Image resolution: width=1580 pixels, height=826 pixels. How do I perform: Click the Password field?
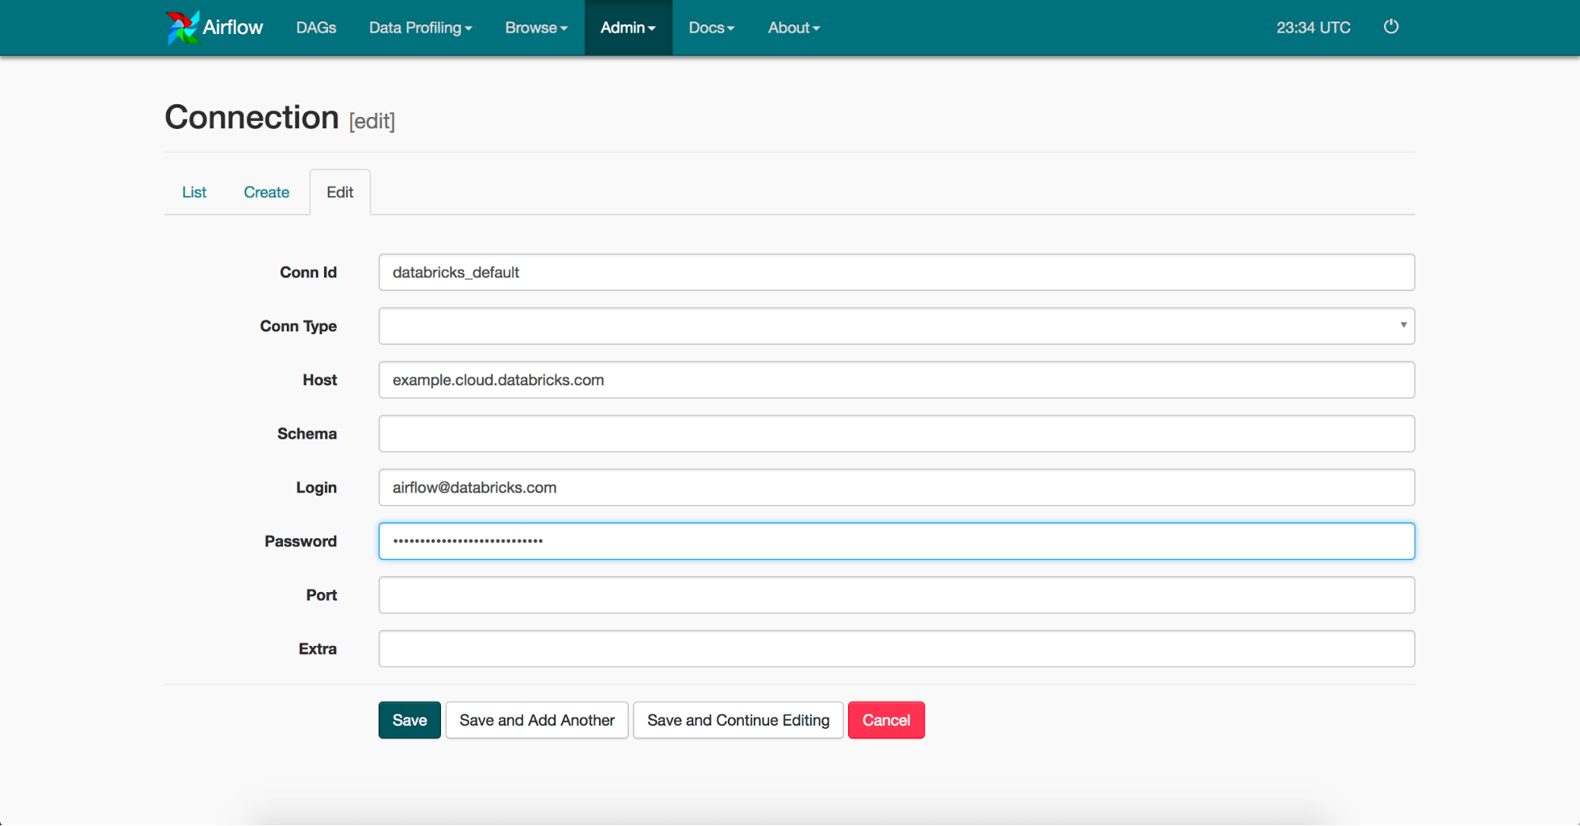click(896, 541)
